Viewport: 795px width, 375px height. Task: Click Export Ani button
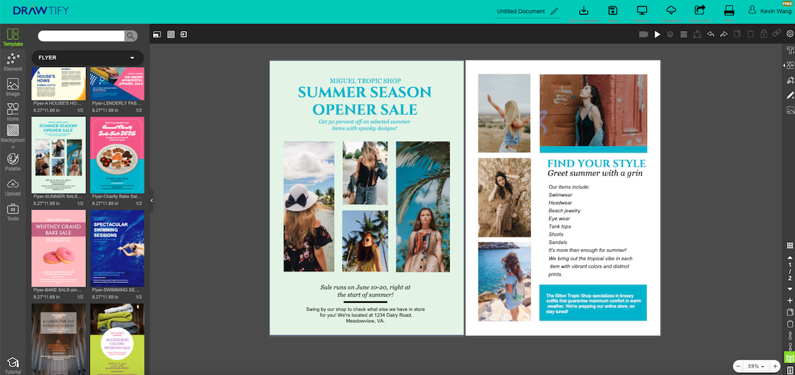tap(700, 13)
